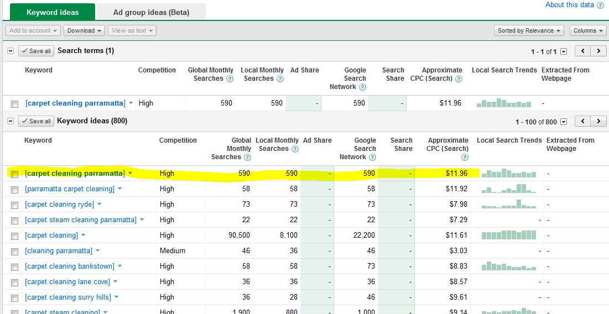Open page range dropdown for 1 - 100 of 800
The image size is (609, 314).
[x=564, y=122]
